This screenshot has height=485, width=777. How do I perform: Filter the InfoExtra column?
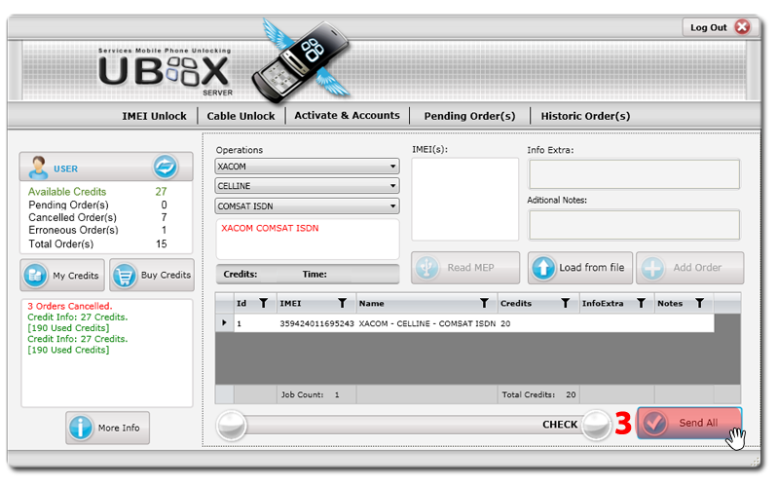click(x=641, y=303)
